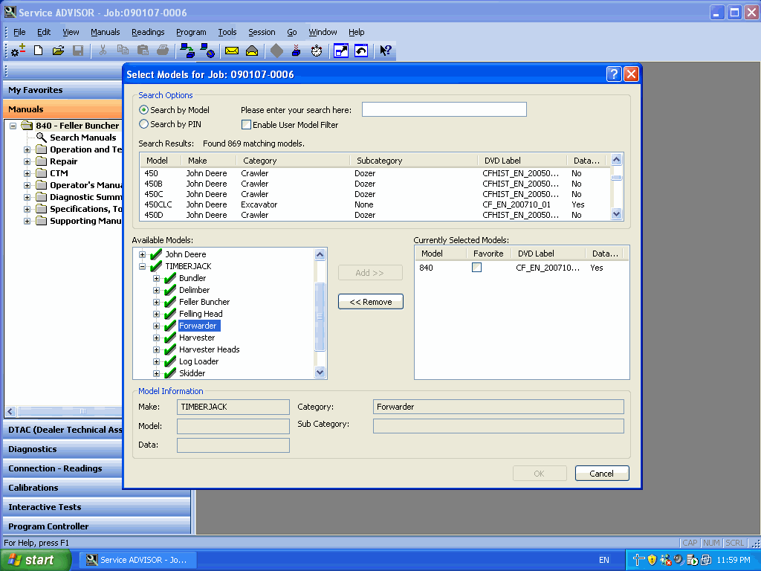The width and height of the screenshot is (761, 571).
Task: Click the New Document toolbar icon
Action: tap(38, 51)
